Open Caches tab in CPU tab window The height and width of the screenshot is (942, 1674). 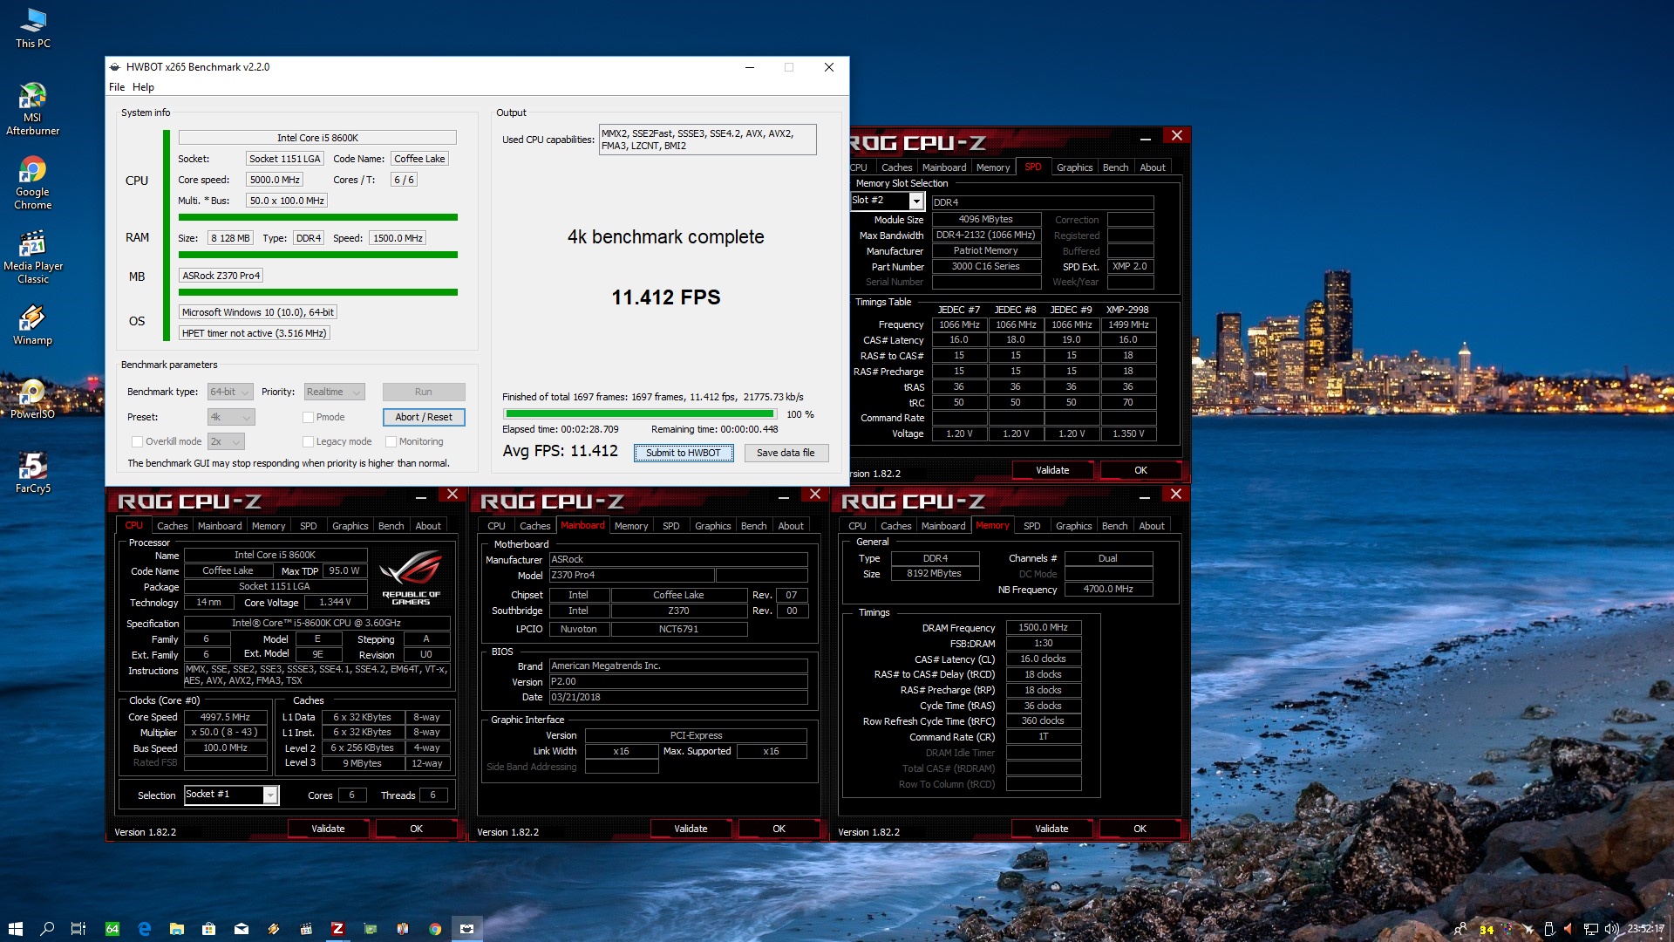pos(172,526)
